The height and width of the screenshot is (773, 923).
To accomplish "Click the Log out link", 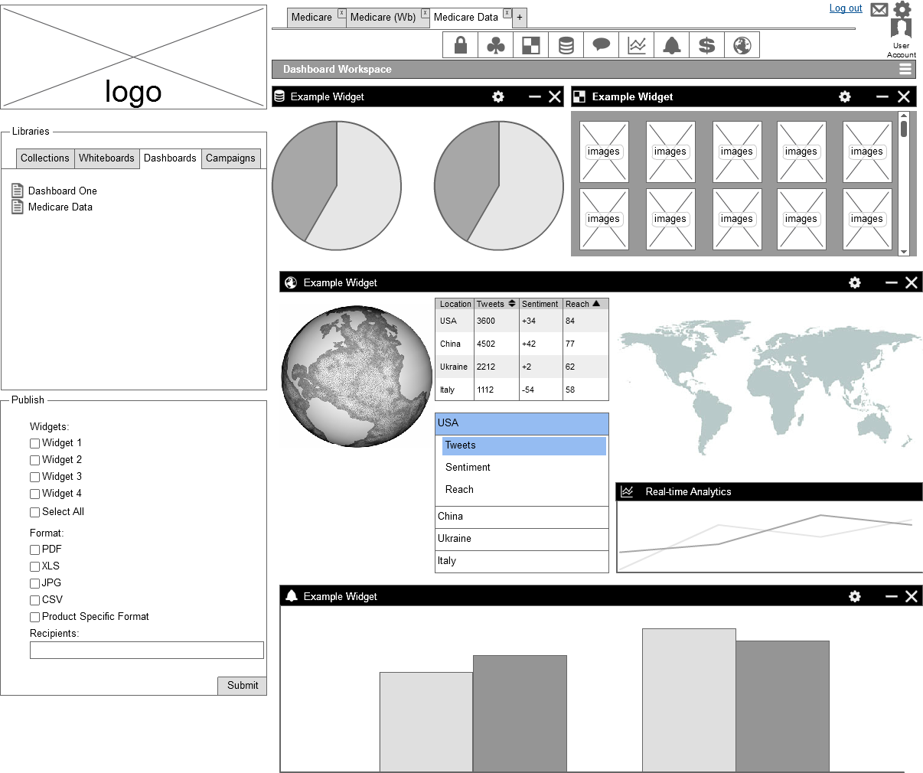I will tap(846, 8).
